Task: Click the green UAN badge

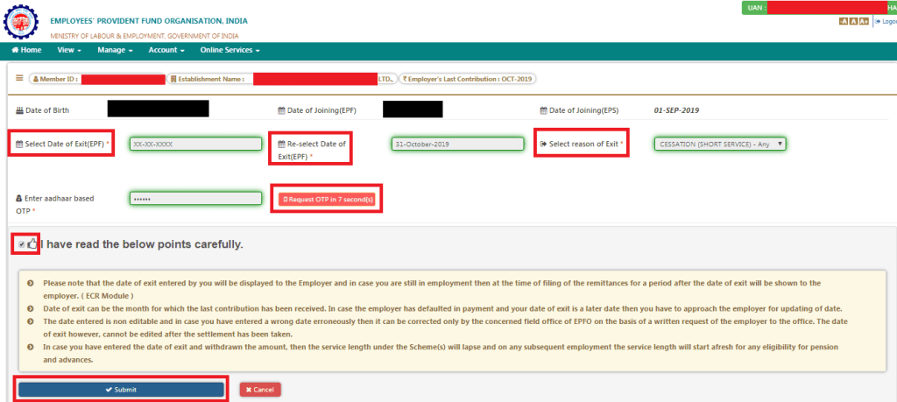Action: (819, 8)
